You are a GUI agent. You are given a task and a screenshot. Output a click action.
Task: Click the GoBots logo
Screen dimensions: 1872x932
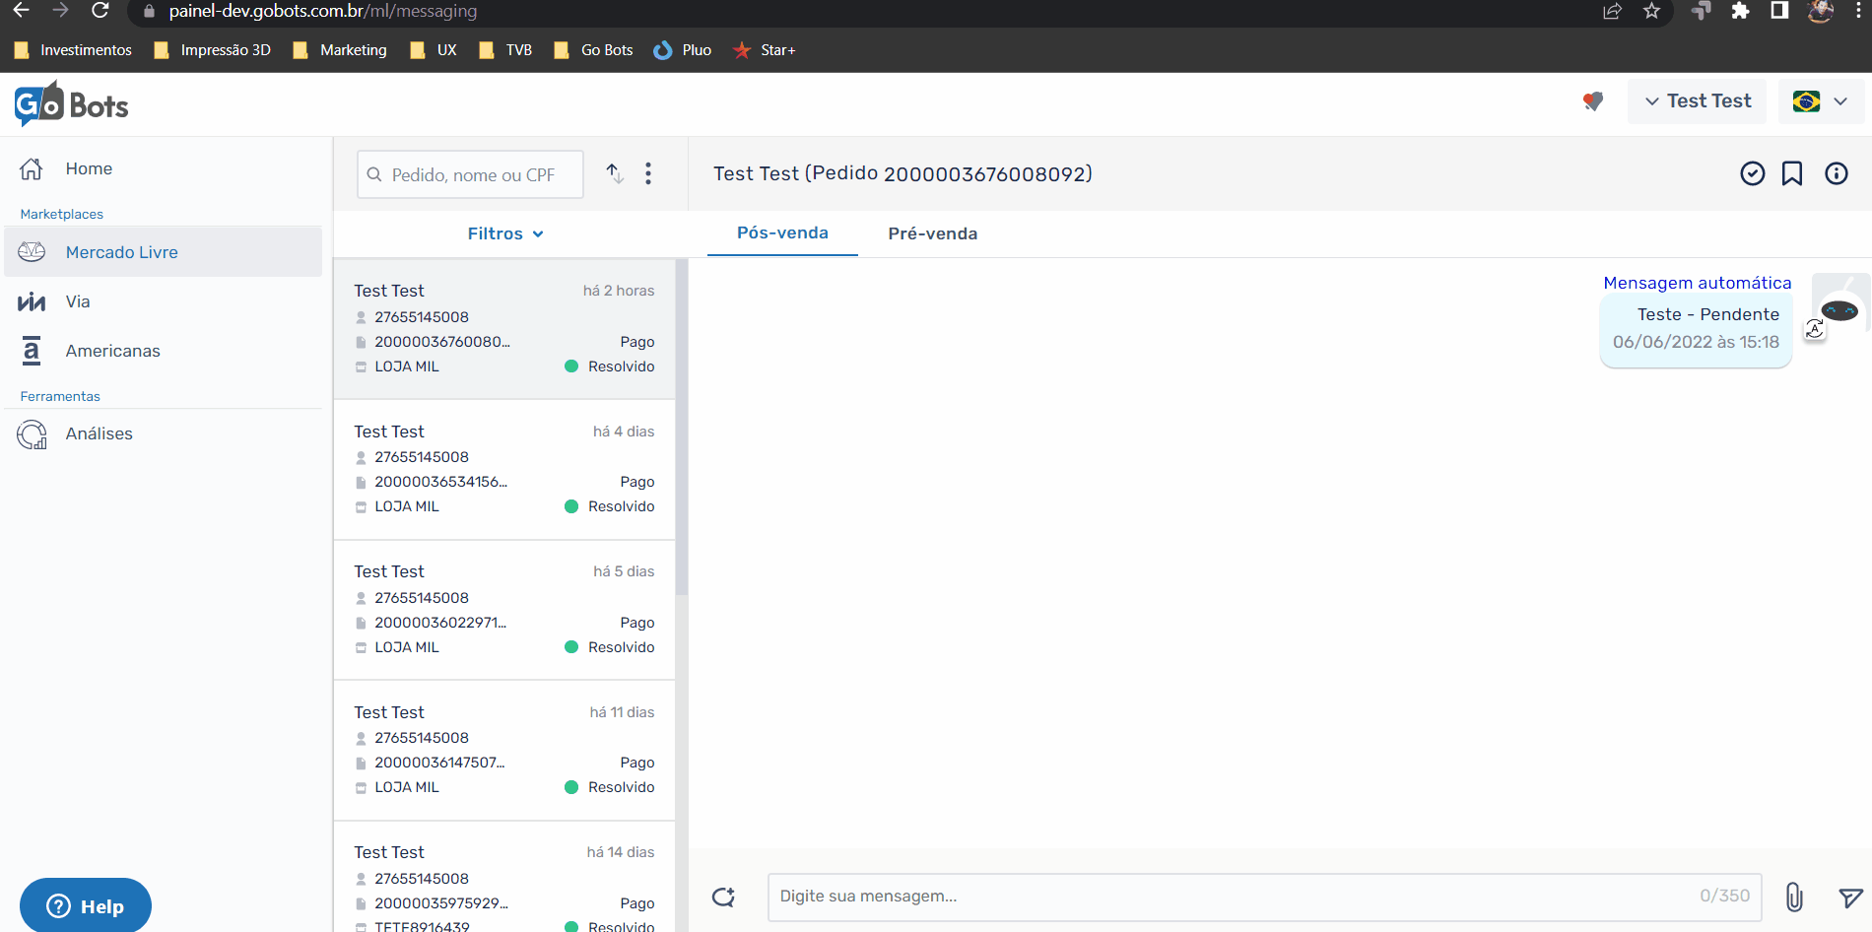click(71, 104)
